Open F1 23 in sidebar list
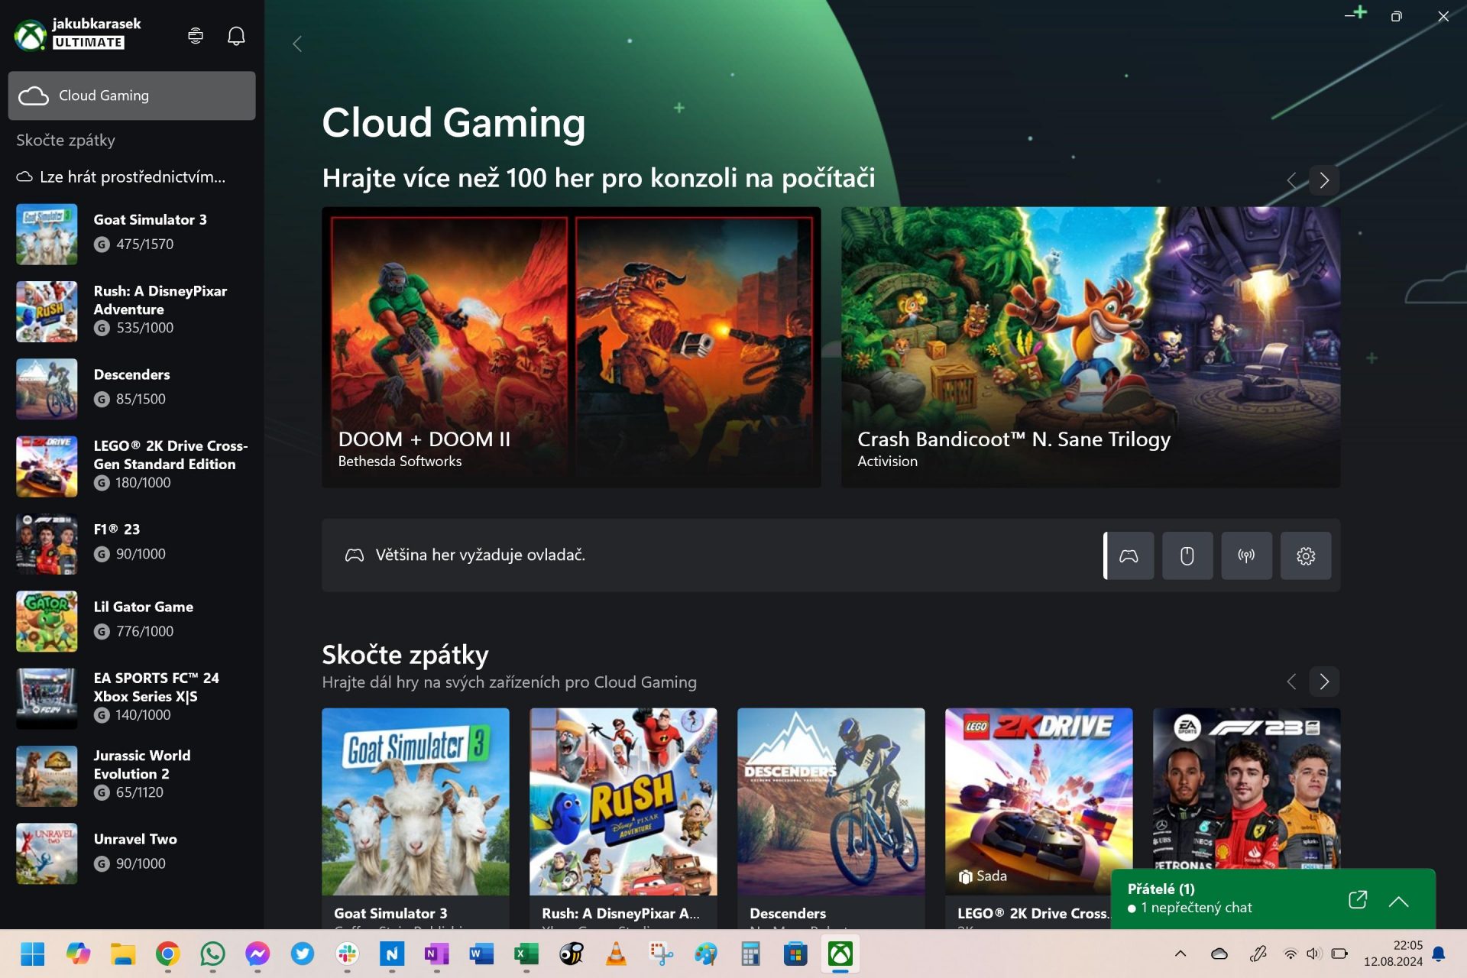The image size is (1467, 978). coord(131,544)
